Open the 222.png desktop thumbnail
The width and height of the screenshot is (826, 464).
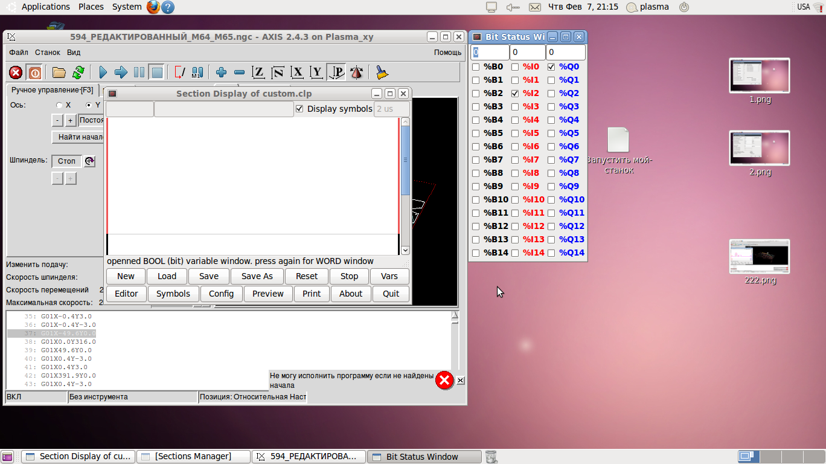[x=760, y=257]
